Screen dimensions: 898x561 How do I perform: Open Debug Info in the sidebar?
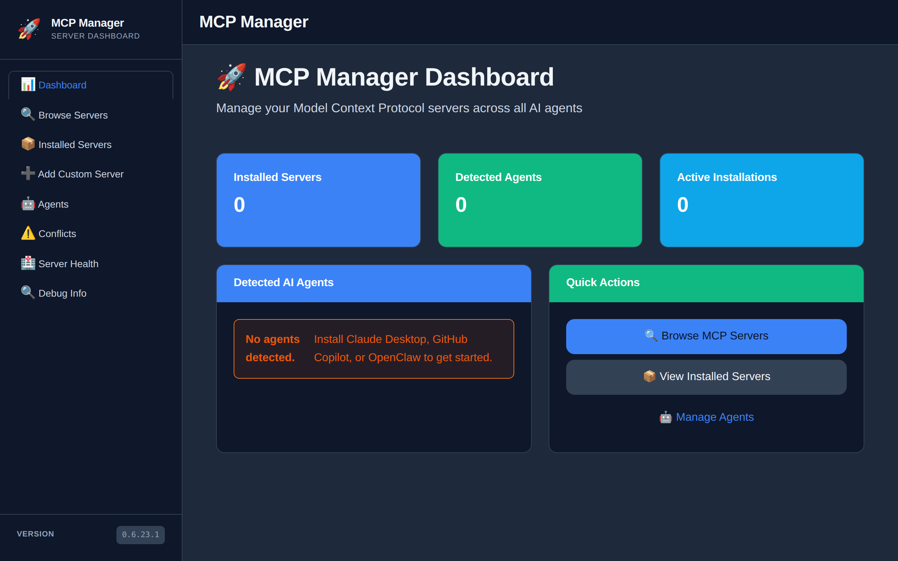pyautogui.click(x=91, y=293)
